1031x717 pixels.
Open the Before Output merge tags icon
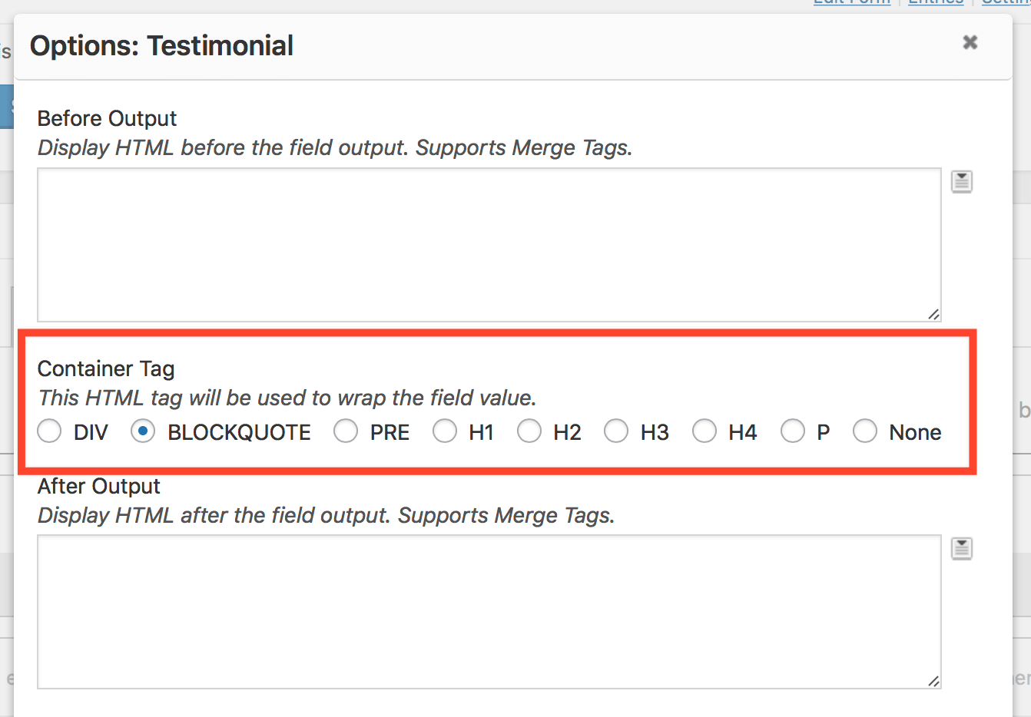click(x=962, y=182)
